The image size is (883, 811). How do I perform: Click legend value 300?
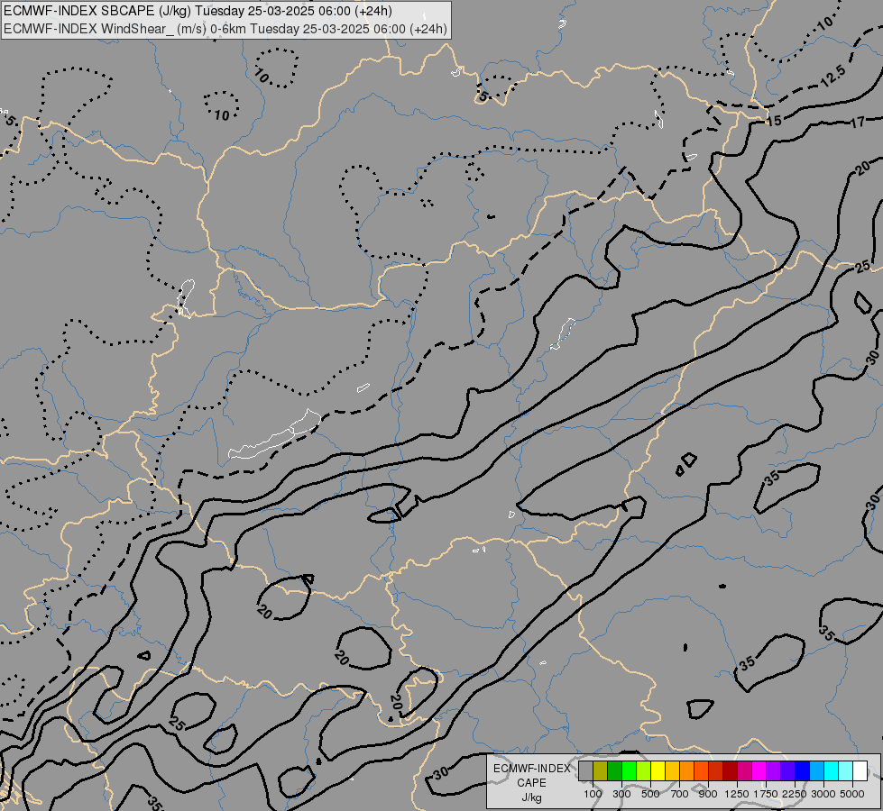pos(621,794)
